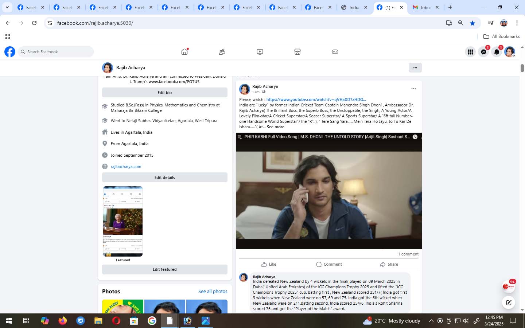Open Chrome profile avatar
Viewport: 525px width, 328px height.
point(504,23)
